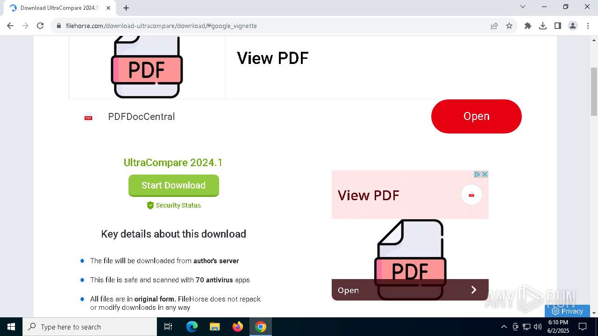Click the browser forward arrow

pyautogui.click(x=25, y=26)
